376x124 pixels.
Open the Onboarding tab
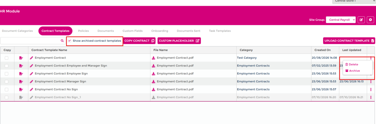[160, 31]
